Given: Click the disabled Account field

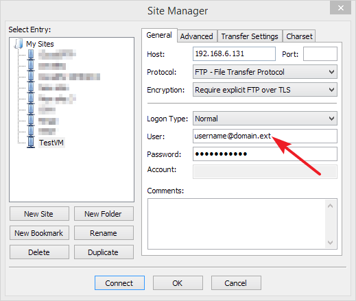Looking at the screenshot, I should tap(265, 172).
